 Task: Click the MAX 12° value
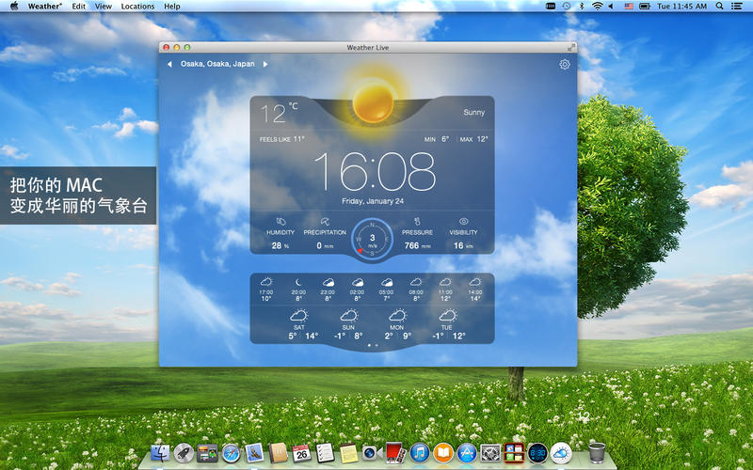tap(474, 139)
